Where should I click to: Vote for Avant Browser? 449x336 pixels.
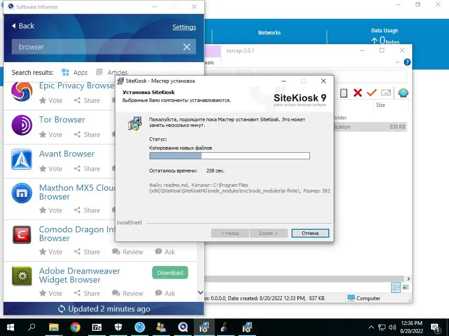[x=51, y=169]
